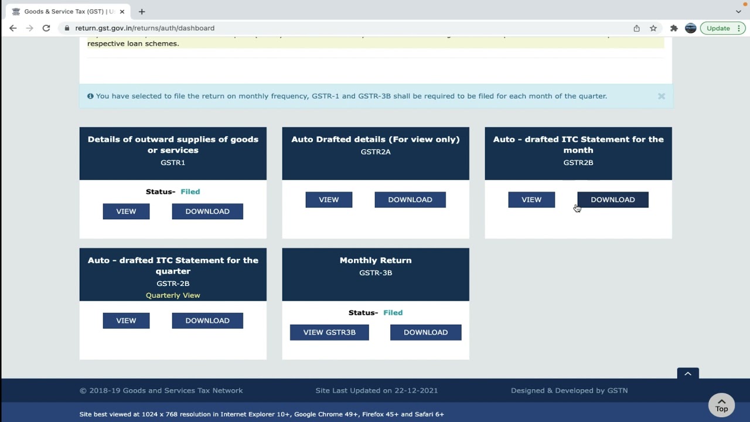
Task: Select the Goods & Service Tax (GST) tab
Action: [69, 12]
